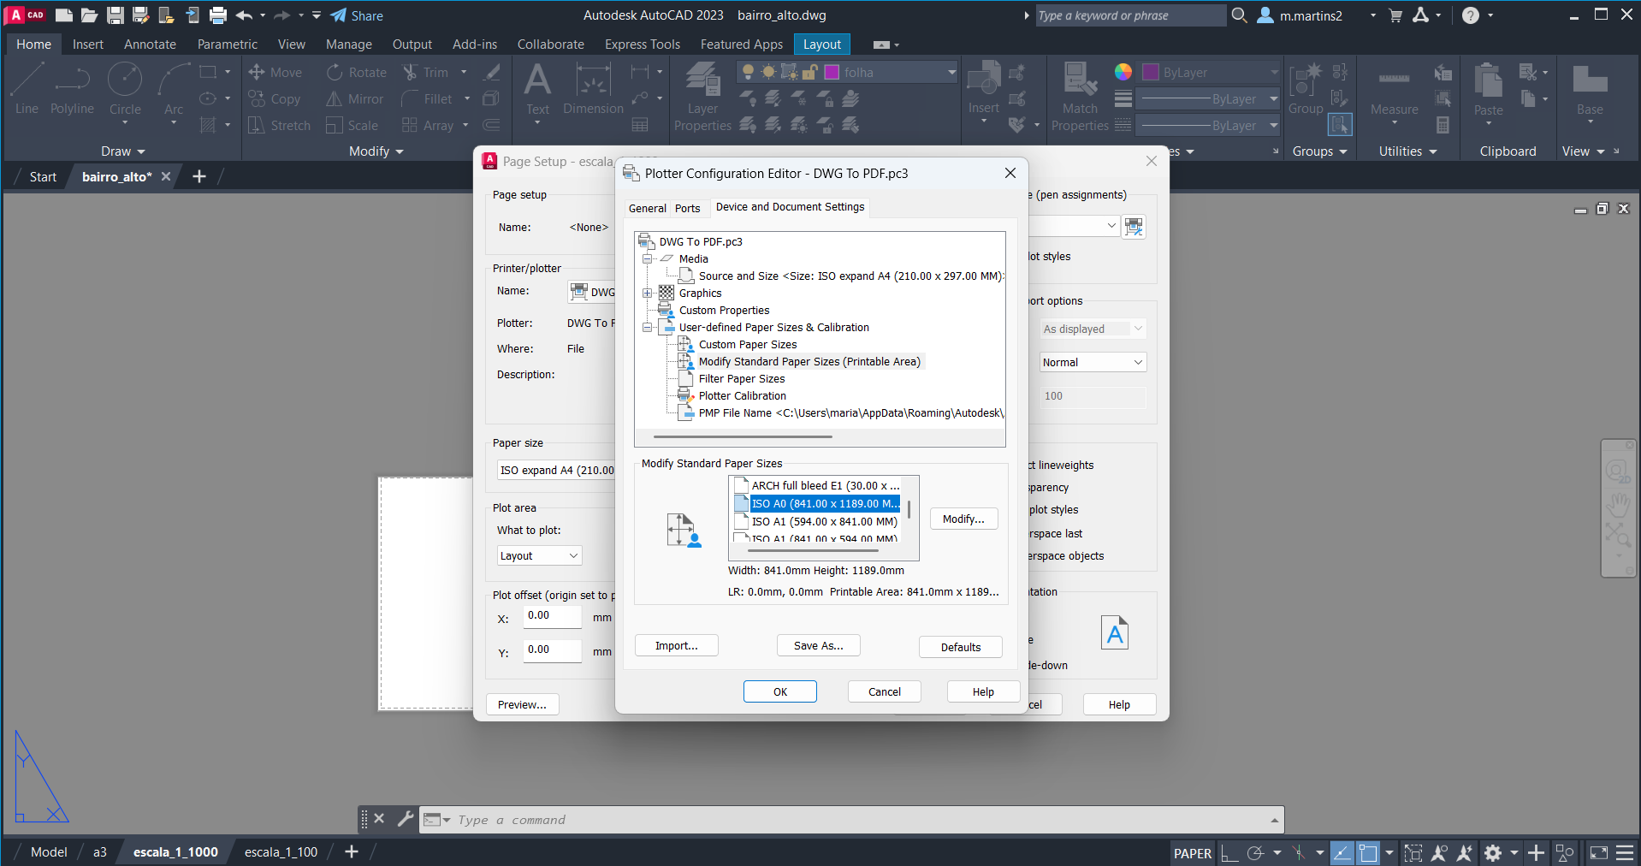1641x866 pixels.
Task: Pick the Arc drawing tool
Action: (174, 89)
